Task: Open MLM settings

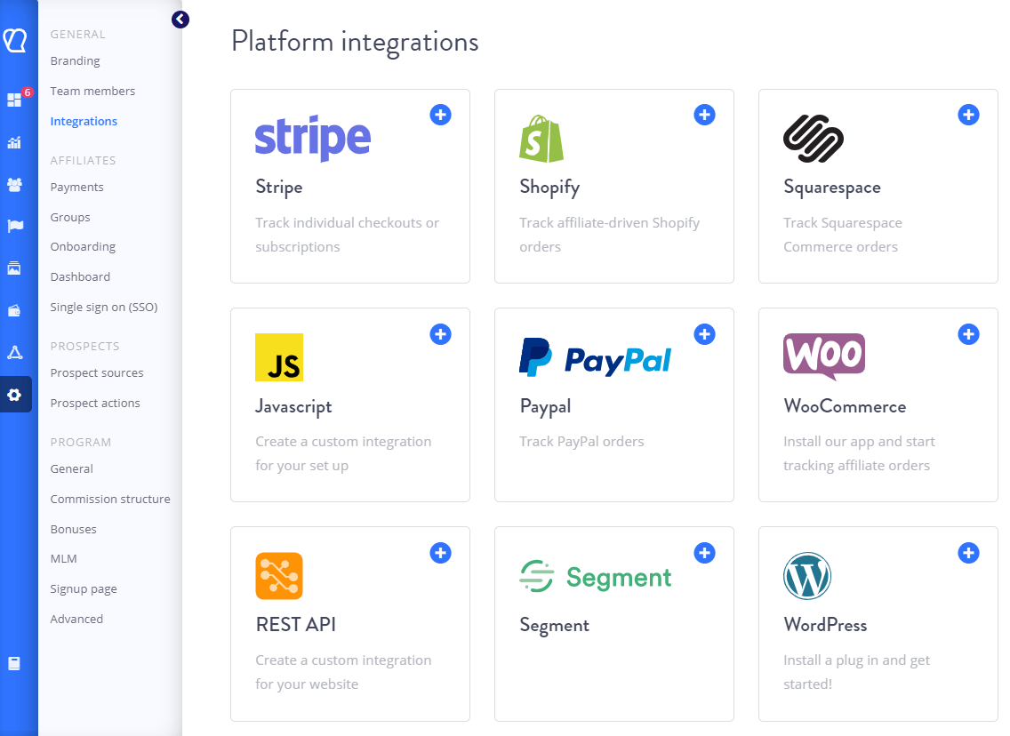Action: pyautogui.click(x=64, y=559)
